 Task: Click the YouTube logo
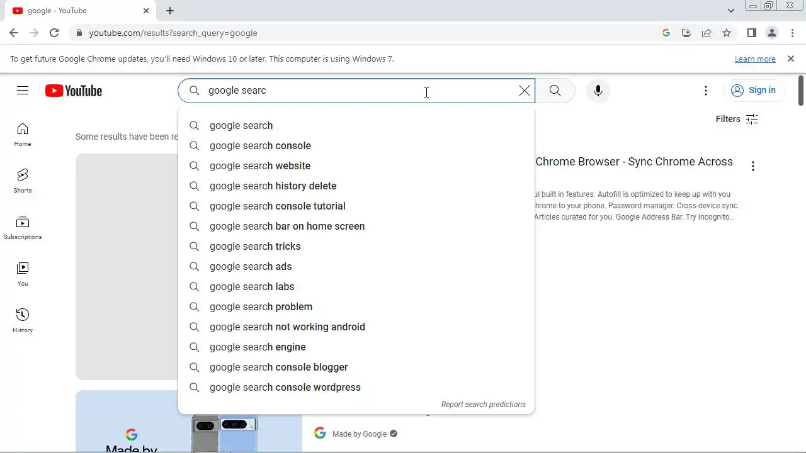click(x=74, y=91)
